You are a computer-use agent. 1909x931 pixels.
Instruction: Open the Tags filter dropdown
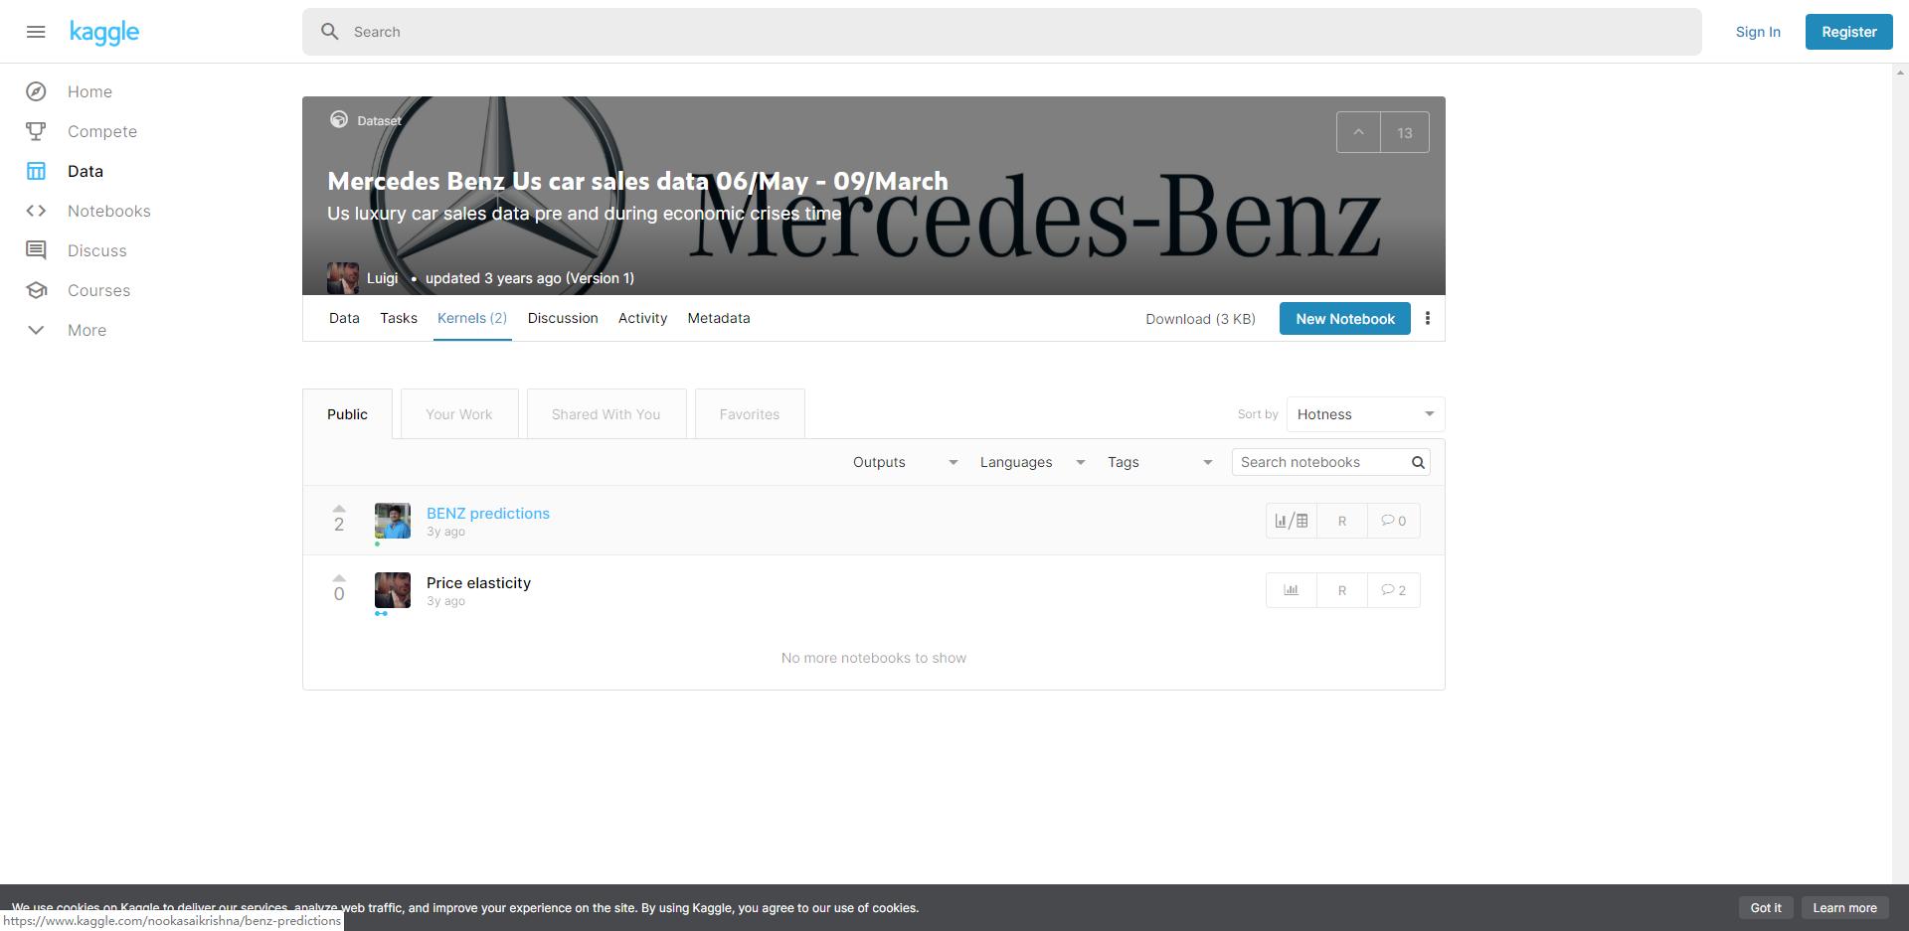[x=1159, y=462]
